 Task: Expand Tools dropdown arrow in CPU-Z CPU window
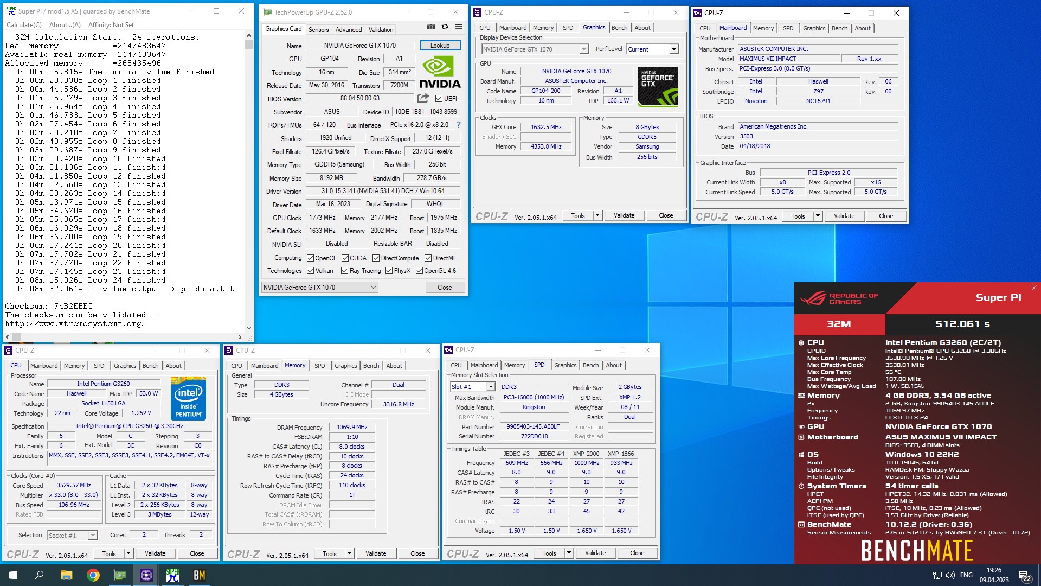[x=128, y=553]
